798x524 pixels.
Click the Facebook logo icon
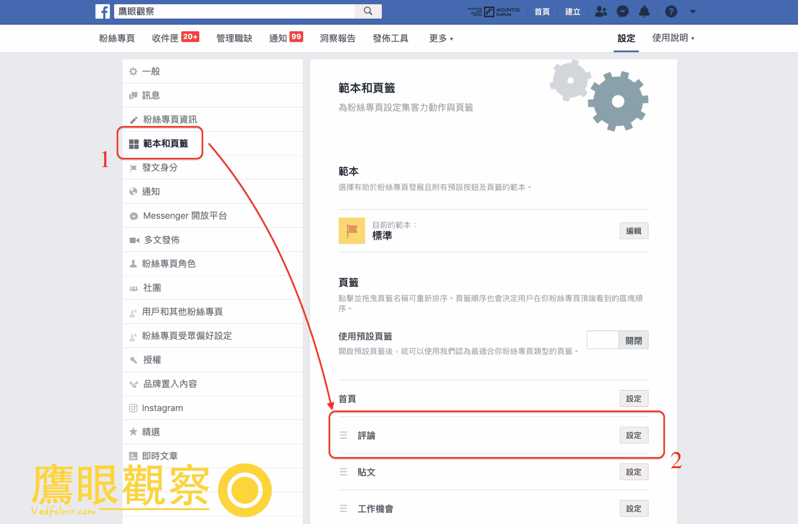[103, 11]
